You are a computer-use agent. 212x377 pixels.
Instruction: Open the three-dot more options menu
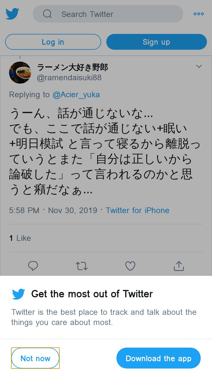[x=198, y=14]
